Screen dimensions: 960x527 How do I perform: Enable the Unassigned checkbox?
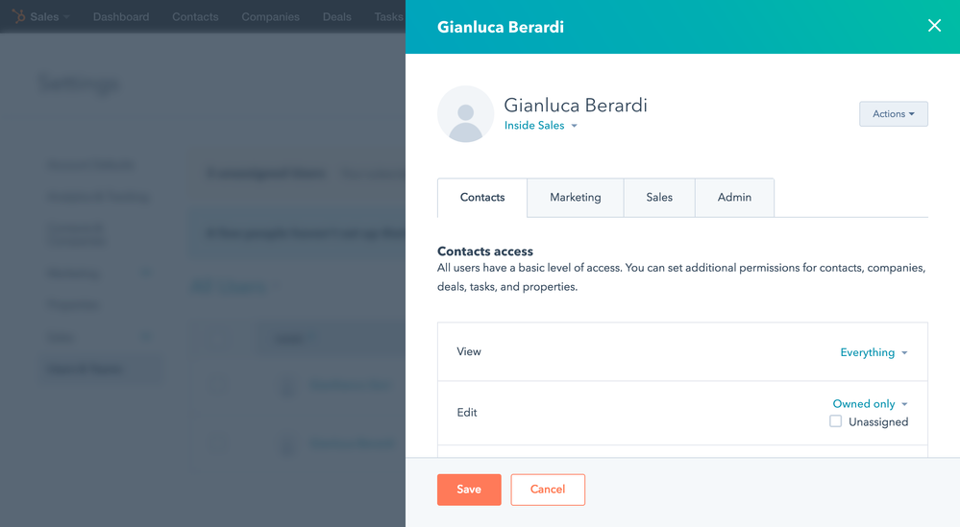836,421
